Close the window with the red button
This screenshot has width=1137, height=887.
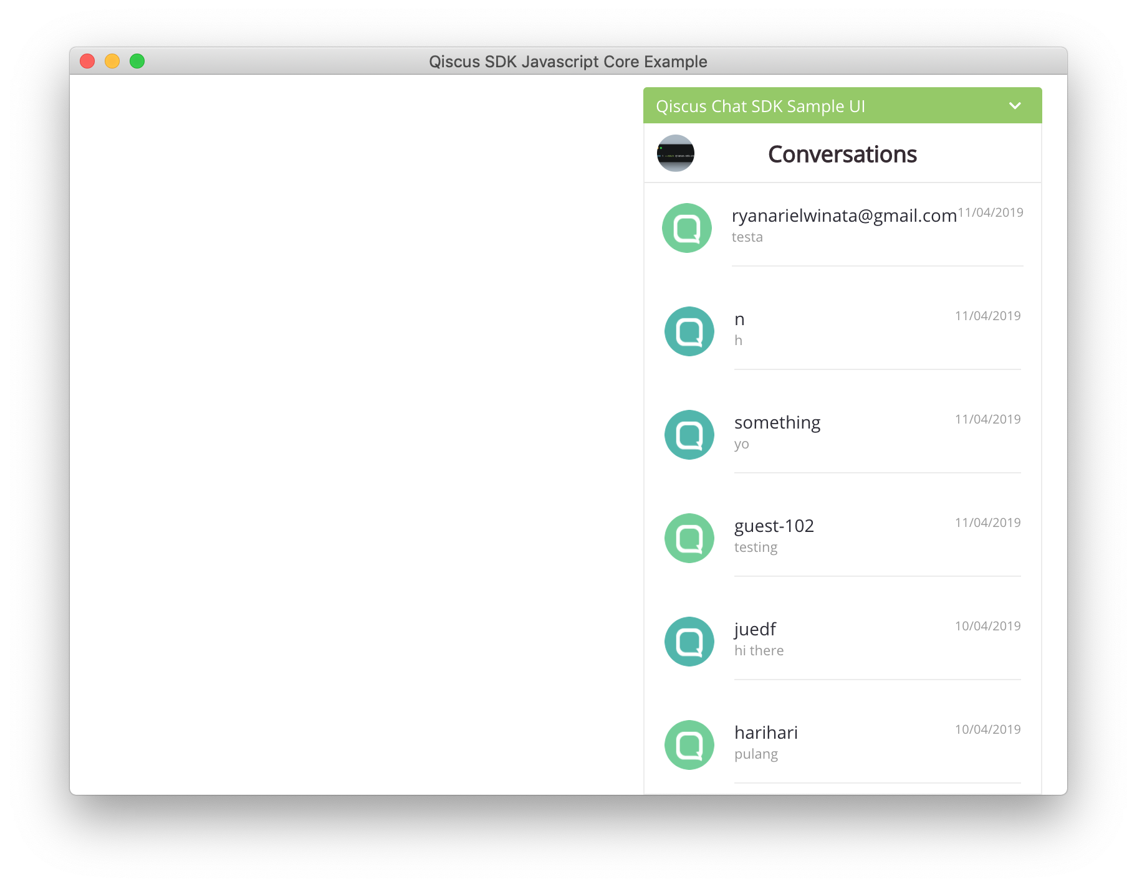pyautogui.click(x=87, y=61)
